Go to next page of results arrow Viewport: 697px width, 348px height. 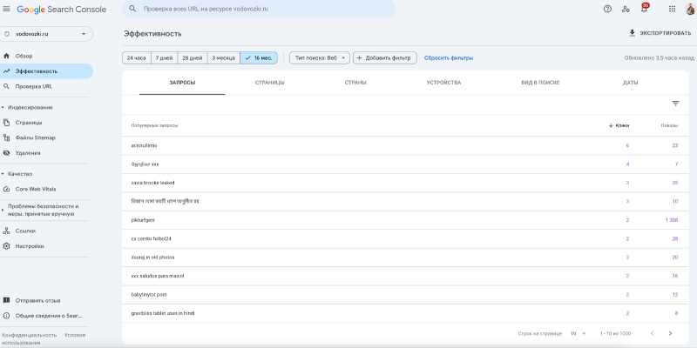click(x=670, y=333)
